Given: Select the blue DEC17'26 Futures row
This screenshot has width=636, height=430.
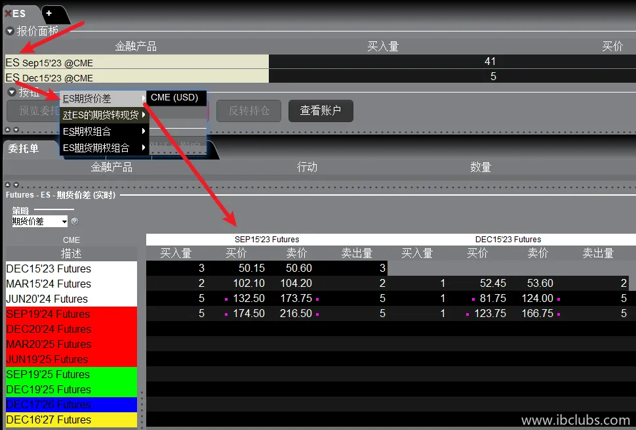Looking at the screenshot, I should point(71,404).
